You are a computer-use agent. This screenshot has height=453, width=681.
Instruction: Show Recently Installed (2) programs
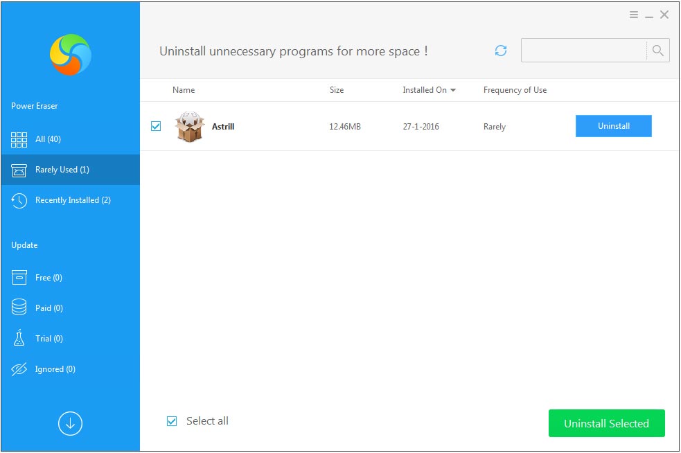[71, 200]
